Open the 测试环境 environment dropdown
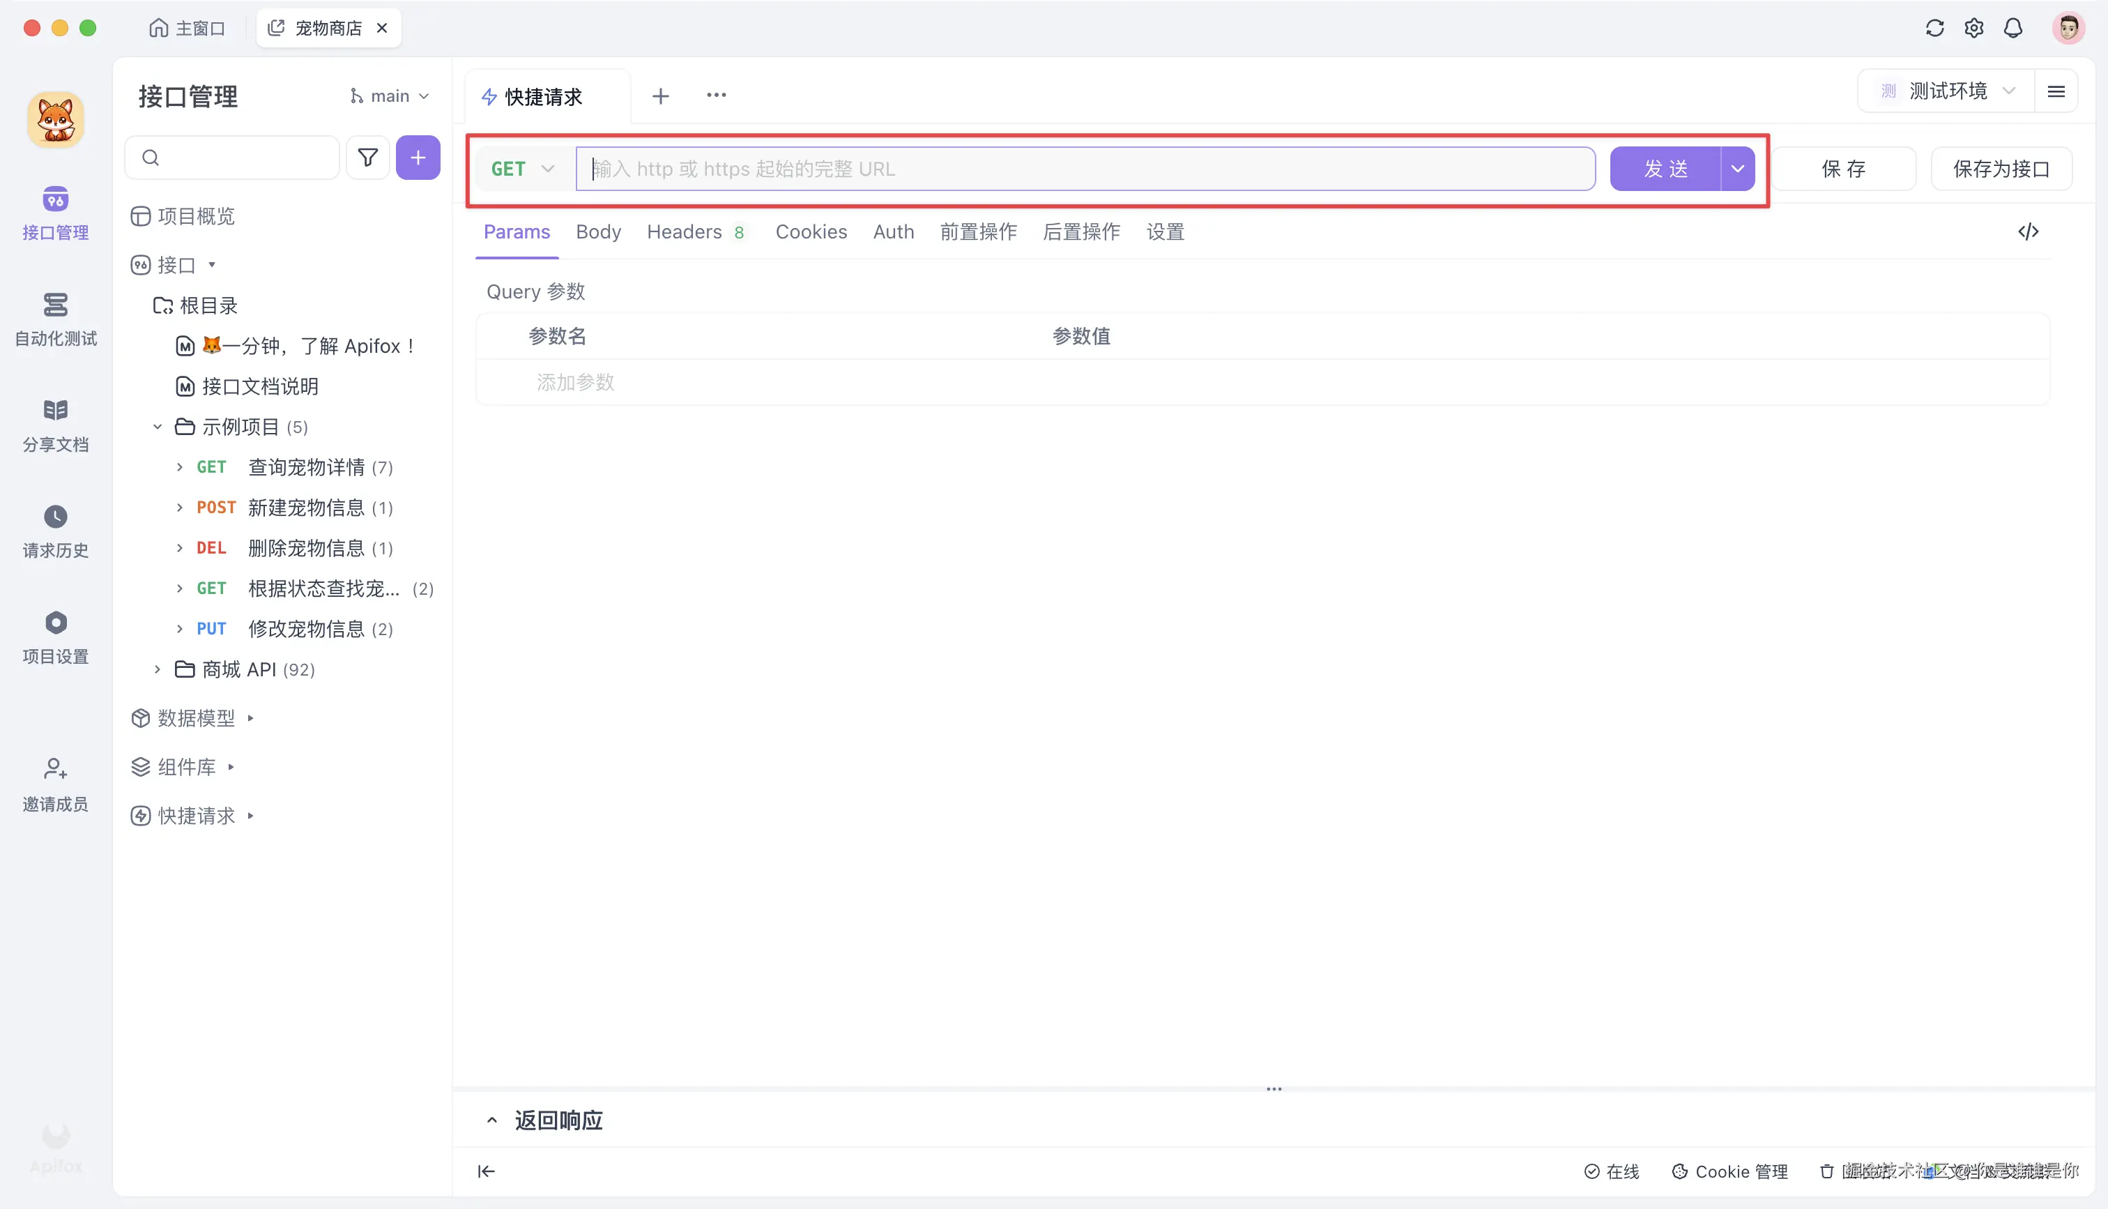2108x1209 pixels. tap(1947, 91)
